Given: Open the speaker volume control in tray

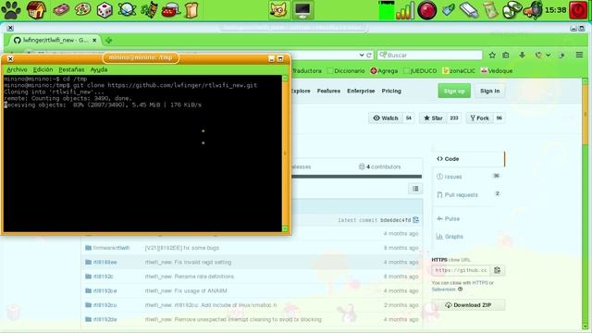Looking at the screenshot, I should 533,10.
